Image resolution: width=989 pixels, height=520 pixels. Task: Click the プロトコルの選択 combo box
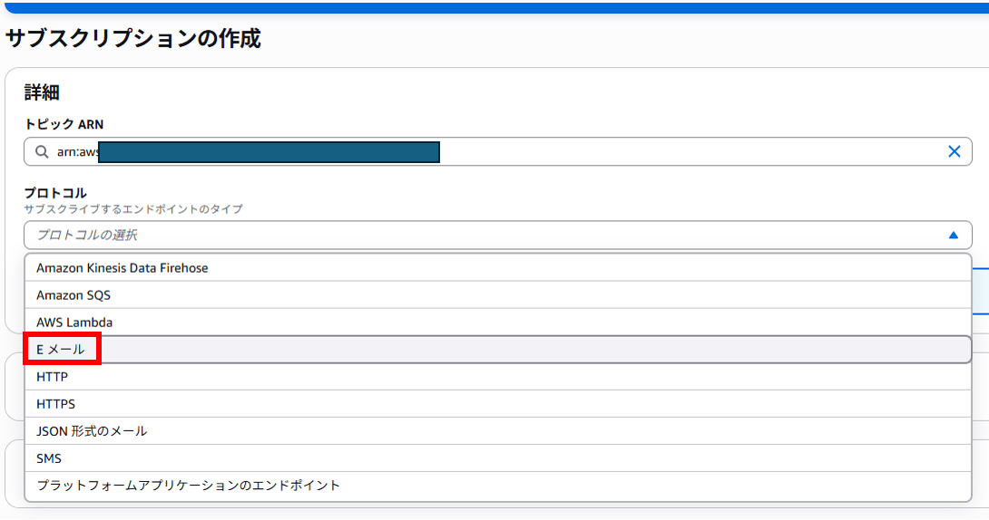tap(497, 235)
